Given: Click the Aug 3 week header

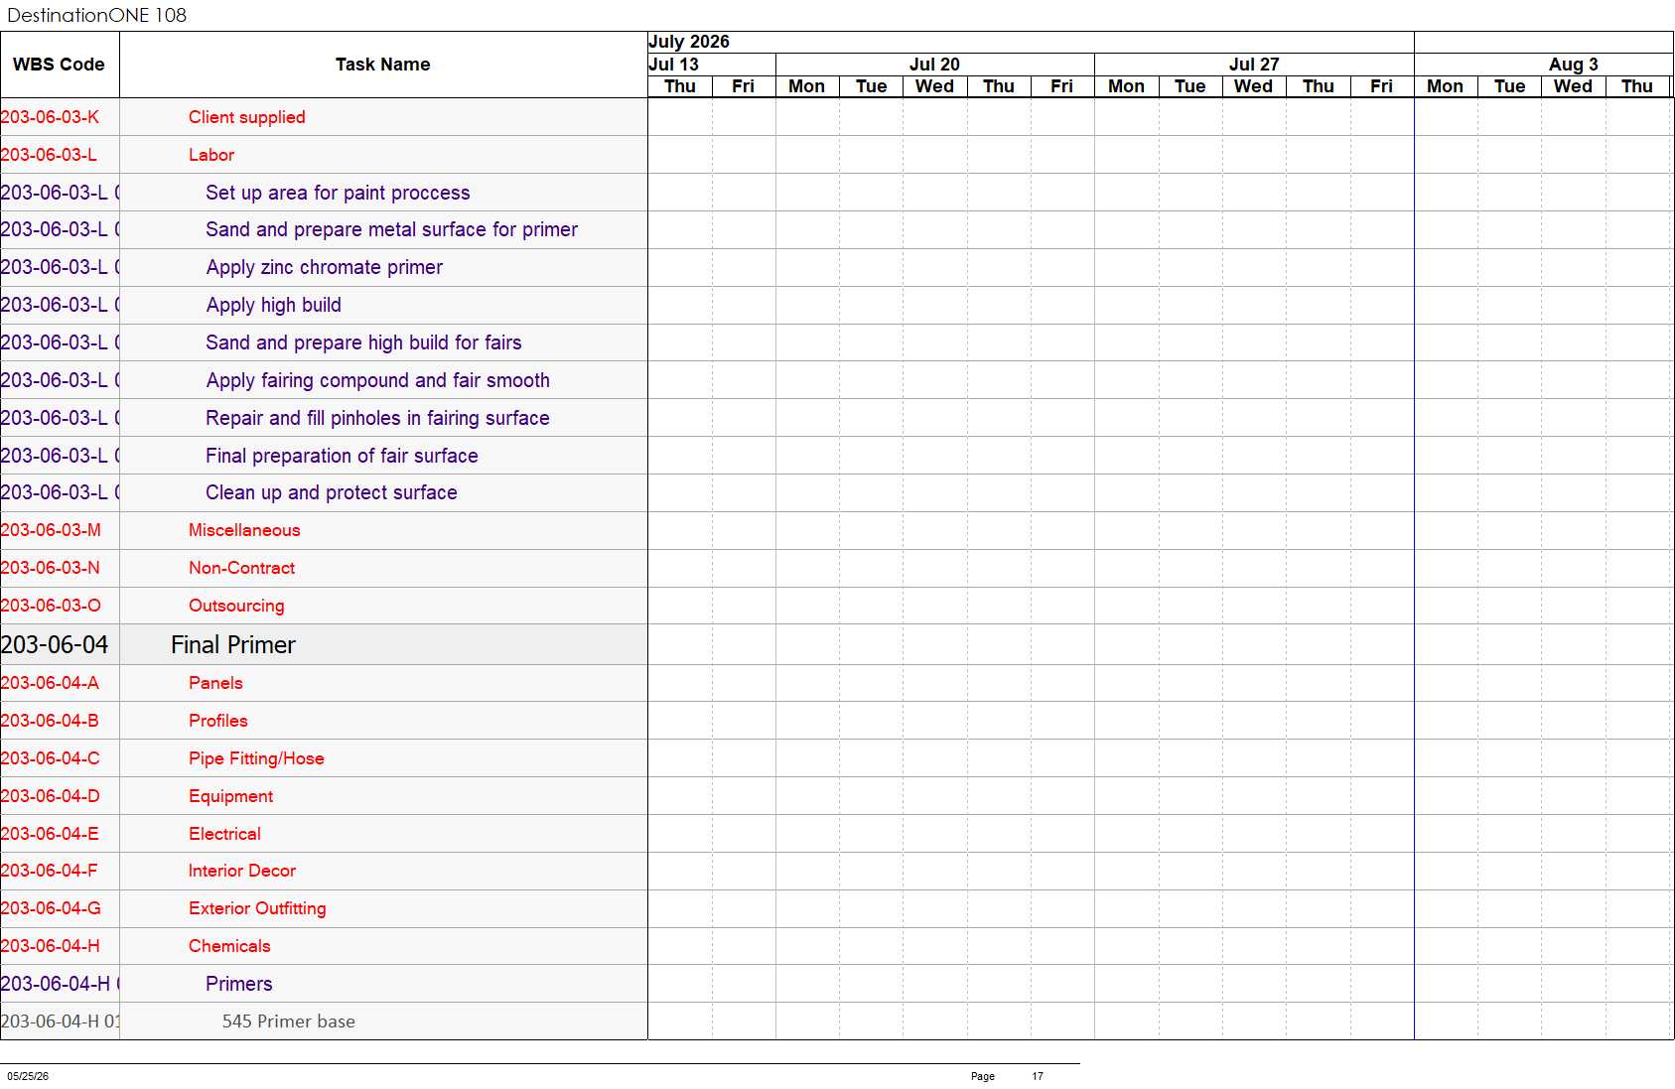Looking at the screenshot, I should click(1574, 65).
